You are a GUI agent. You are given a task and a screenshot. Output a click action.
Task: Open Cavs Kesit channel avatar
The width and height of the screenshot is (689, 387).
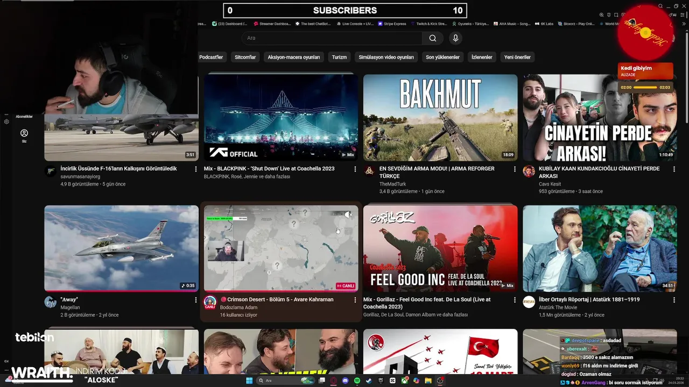(529, 171)
